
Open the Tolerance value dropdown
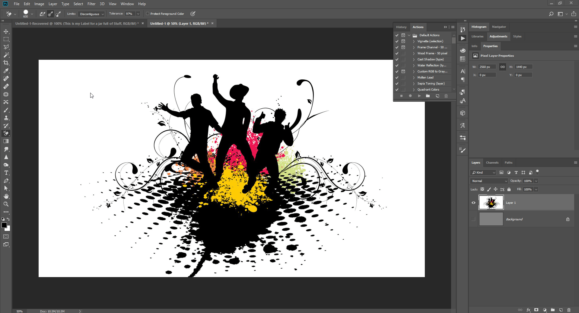click(x=138, y=14)
